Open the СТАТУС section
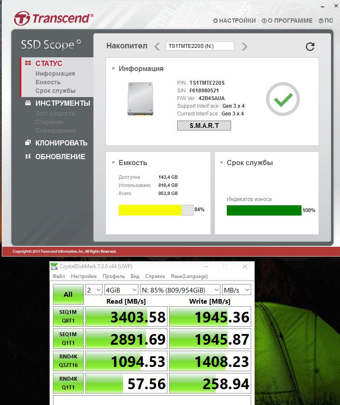 49,63
